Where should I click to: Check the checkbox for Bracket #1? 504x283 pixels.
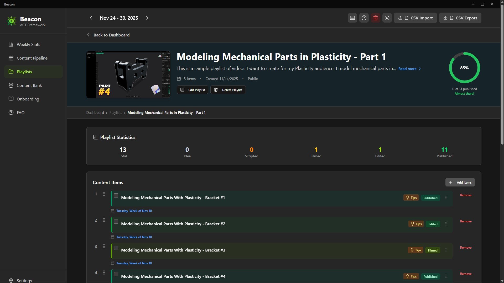pos(116,195)
